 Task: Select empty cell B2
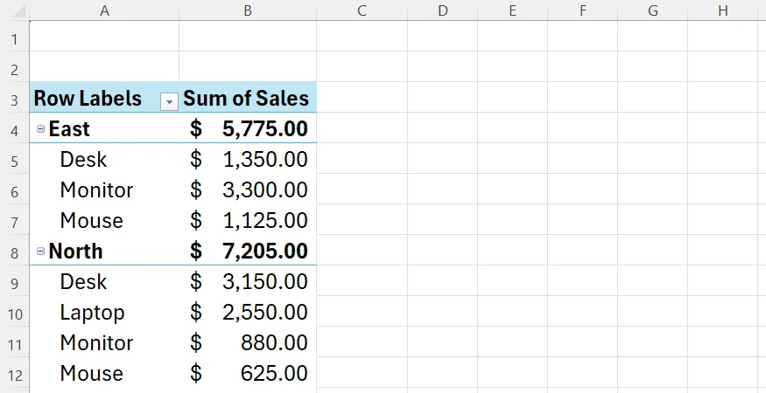click(248, 66)
